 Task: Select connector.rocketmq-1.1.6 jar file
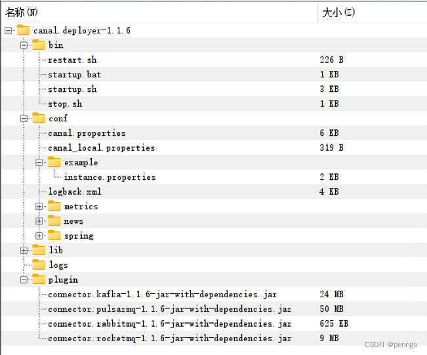tap(170, 339)
